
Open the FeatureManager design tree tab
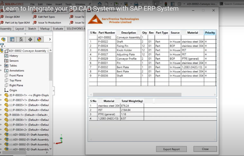3,40
